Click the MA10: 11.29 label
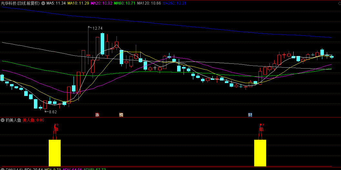The width and height of the screenshot is (341, 170). (78, 3)
